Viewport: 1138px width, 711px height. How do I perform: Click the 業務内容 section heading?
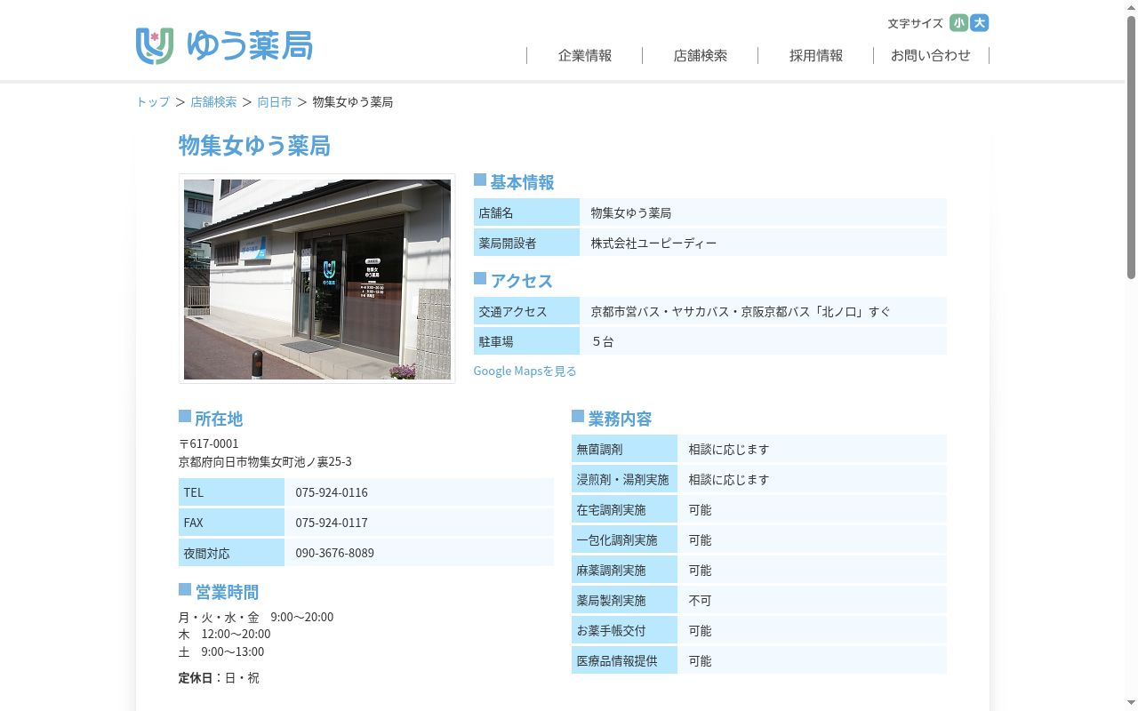[620, 419]
